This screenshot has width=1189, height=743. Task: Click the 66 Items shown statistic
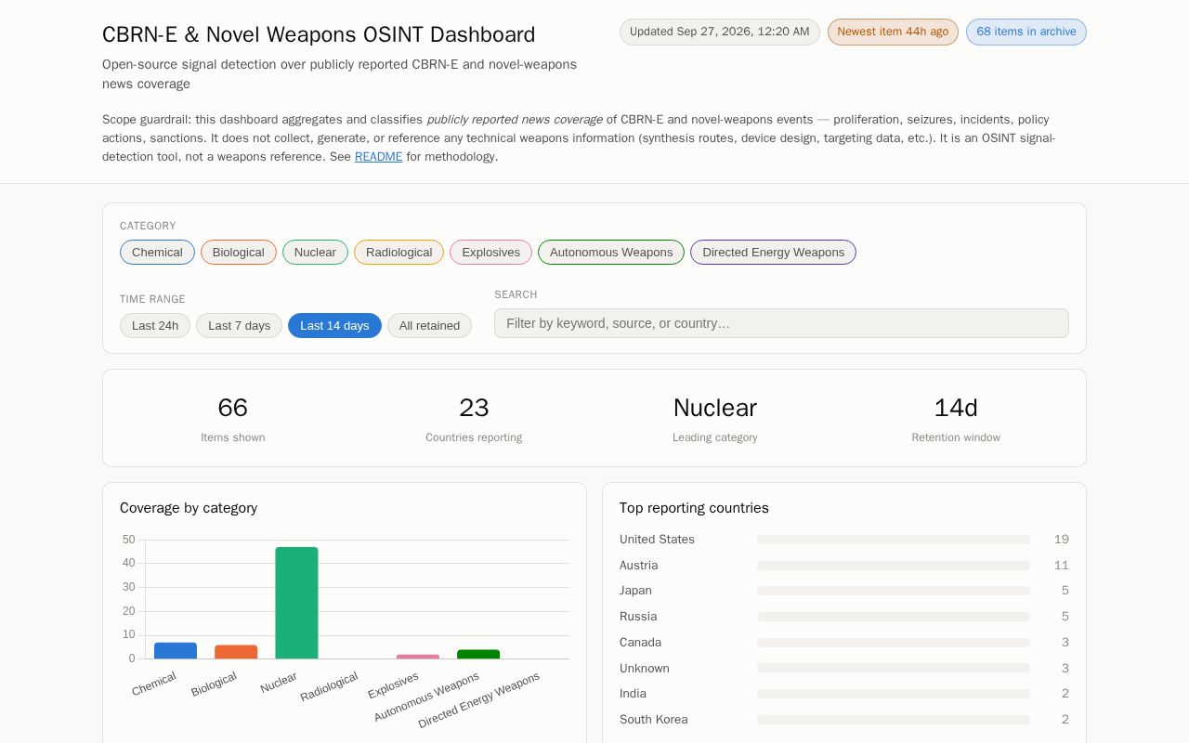click(233, 418)
